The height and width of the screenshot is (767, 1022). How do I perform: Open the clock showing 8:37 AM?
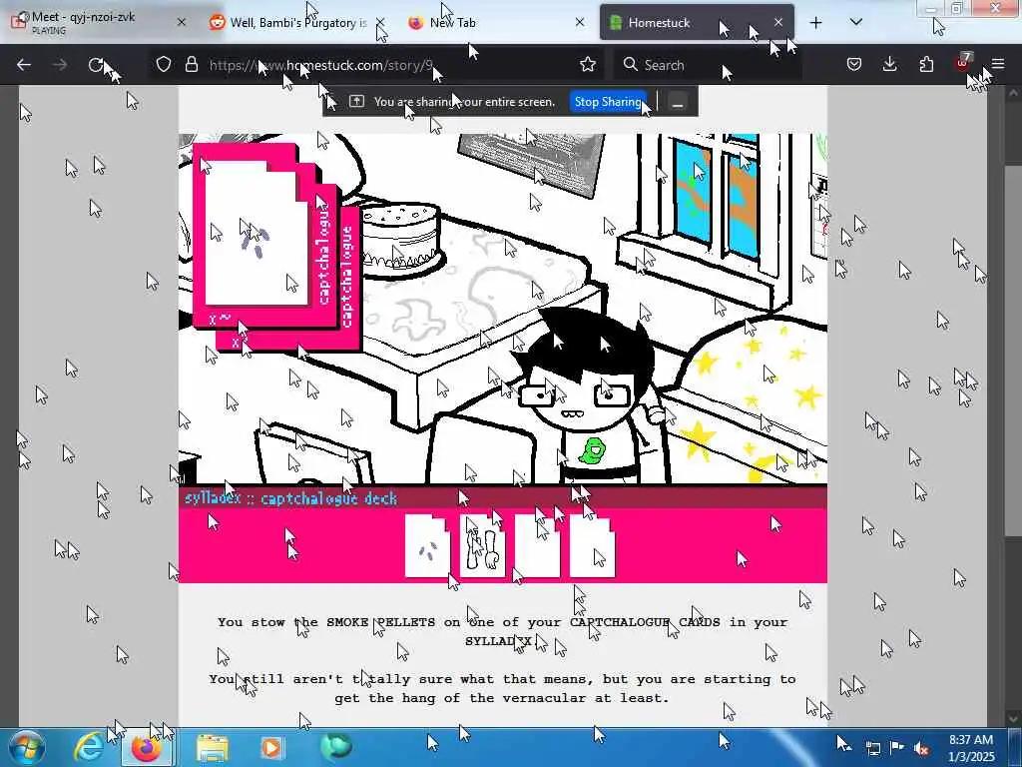[x=971, y=748]
